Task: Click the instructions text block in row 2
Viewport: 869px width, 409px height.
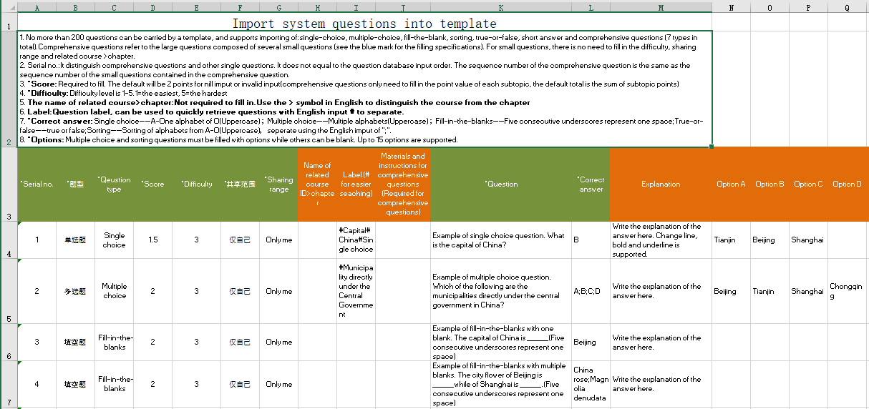Action: 364,89
